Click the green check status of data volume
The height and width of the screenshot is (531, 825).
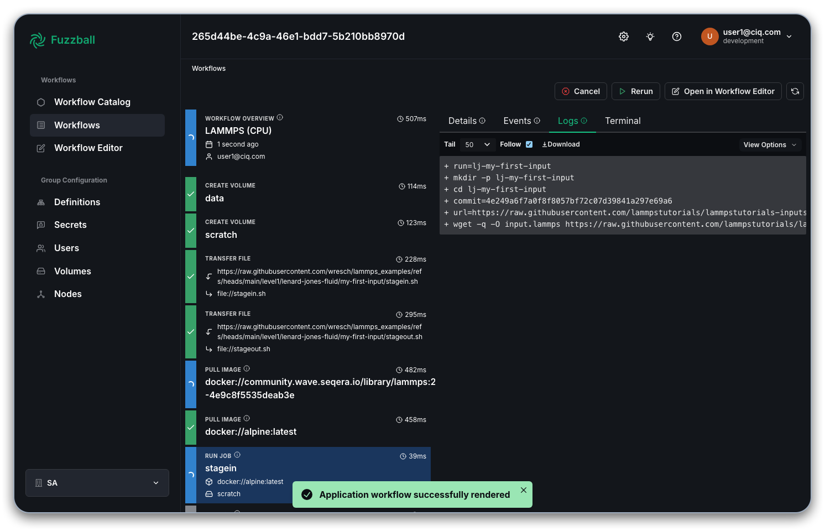pos(191,194)
